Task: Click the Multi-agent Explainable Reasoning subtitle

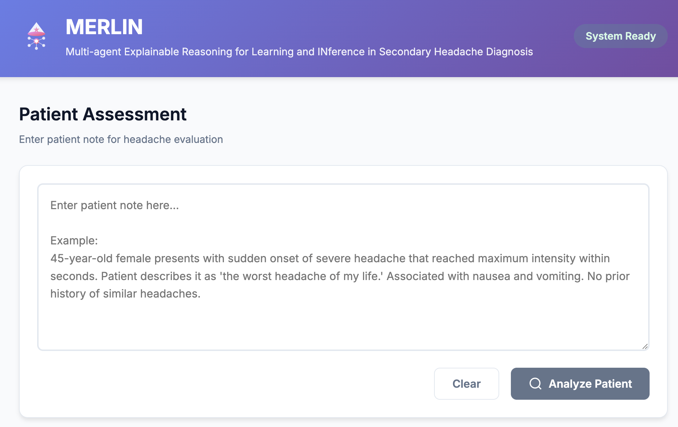Action: 299,52
